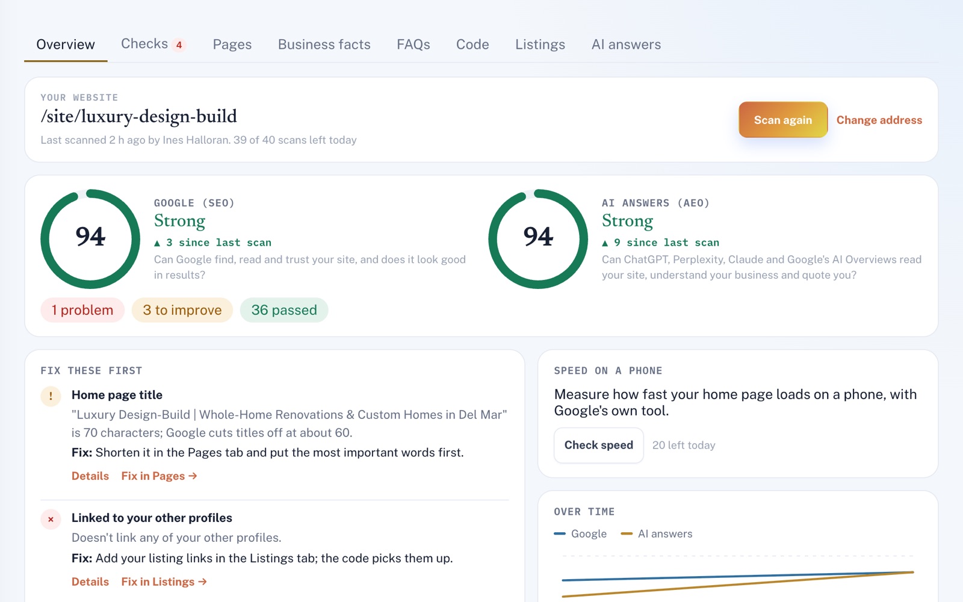Click the Check speed button

point(599,445)
